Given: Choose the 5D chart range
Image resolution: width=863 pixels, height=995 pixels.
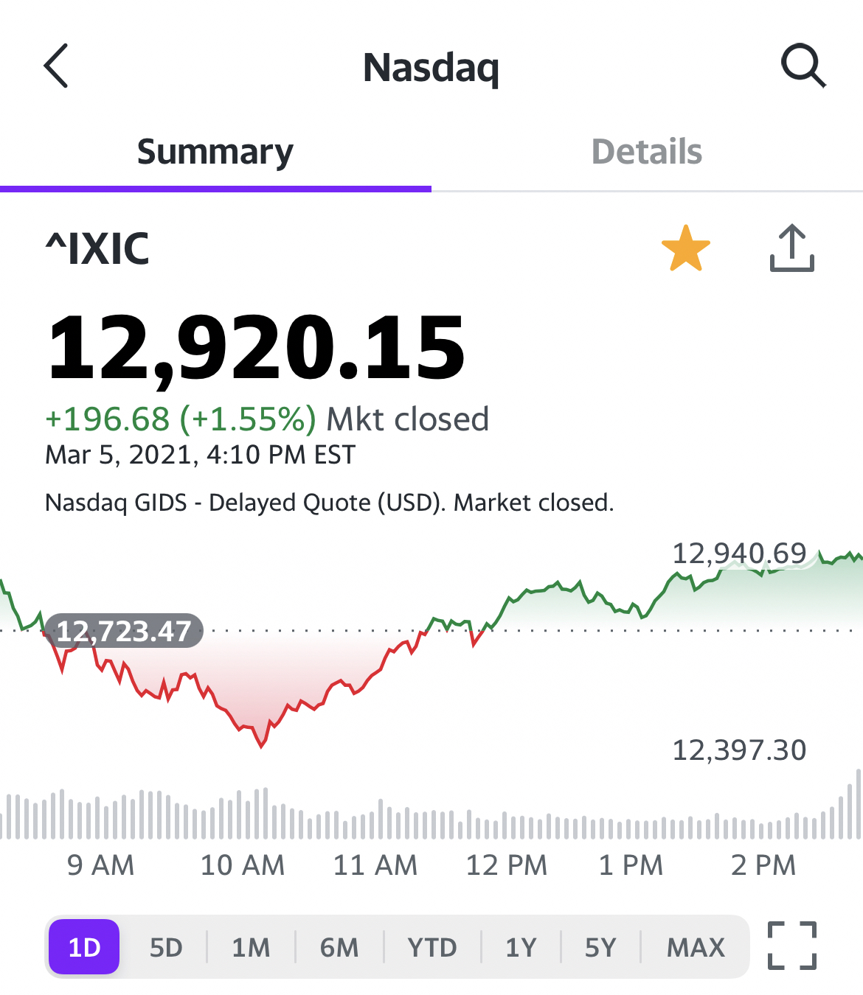Looking at the screenshot, I should [x=166, y=947].
